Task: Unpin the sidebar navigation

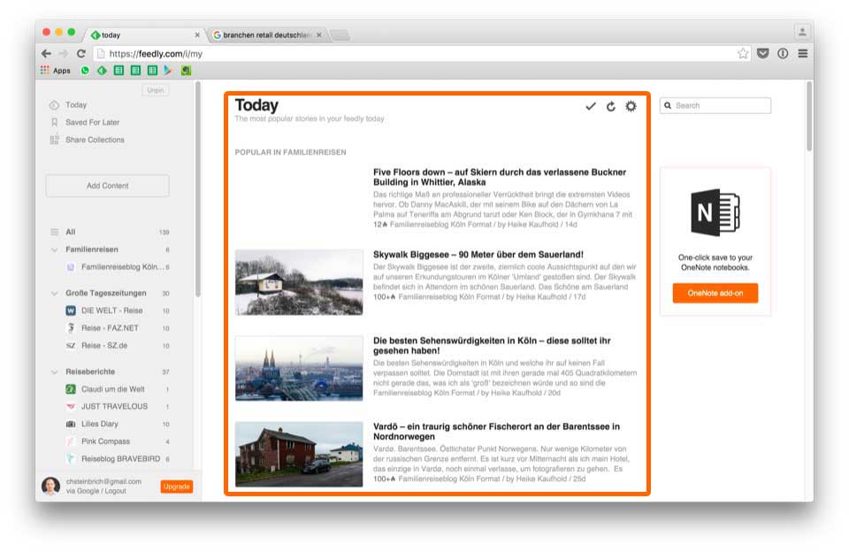Action: coord(155,89)
